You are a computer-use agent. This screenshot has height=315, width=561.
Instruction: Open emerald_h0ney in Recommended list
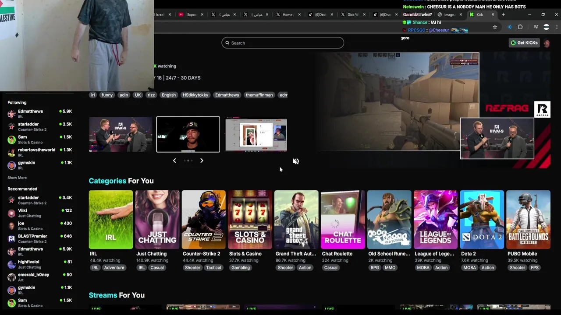pyautogui.click(x=39, y=277)
